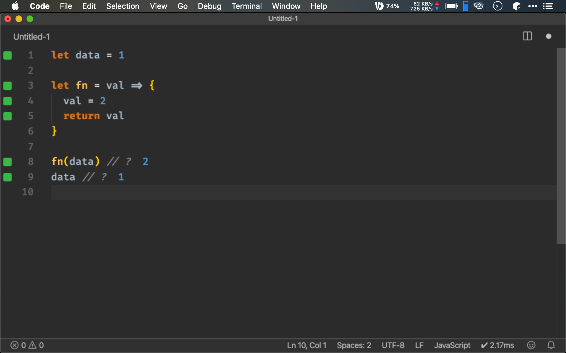Image resolution: width=566 pixels, height=353 pixels.
Task: Open JavaScript language mode selector
Action: coord(452,345)
